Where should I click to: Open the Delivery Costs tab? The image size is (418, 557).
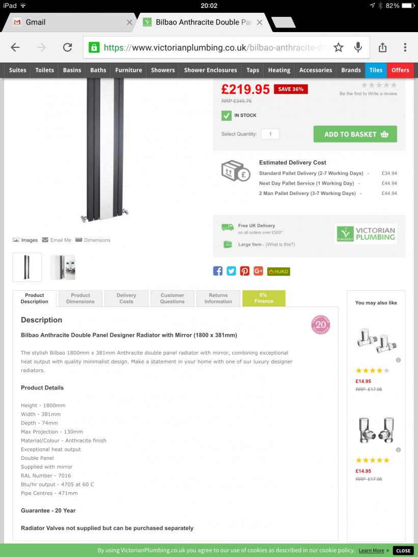pos(126,298)
